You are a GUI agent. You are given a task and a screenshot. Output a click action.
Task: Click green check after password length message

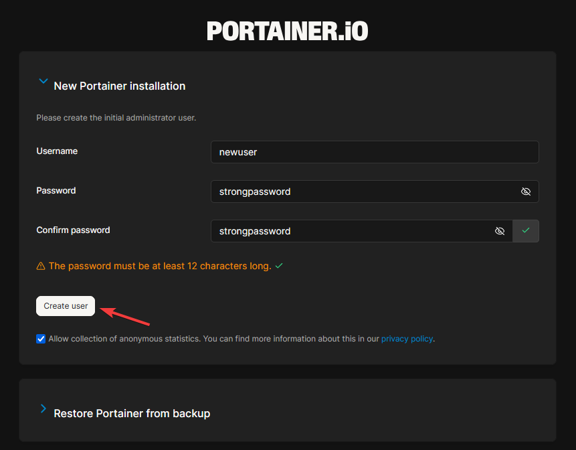pyautogui.click(x=279, y=266)
